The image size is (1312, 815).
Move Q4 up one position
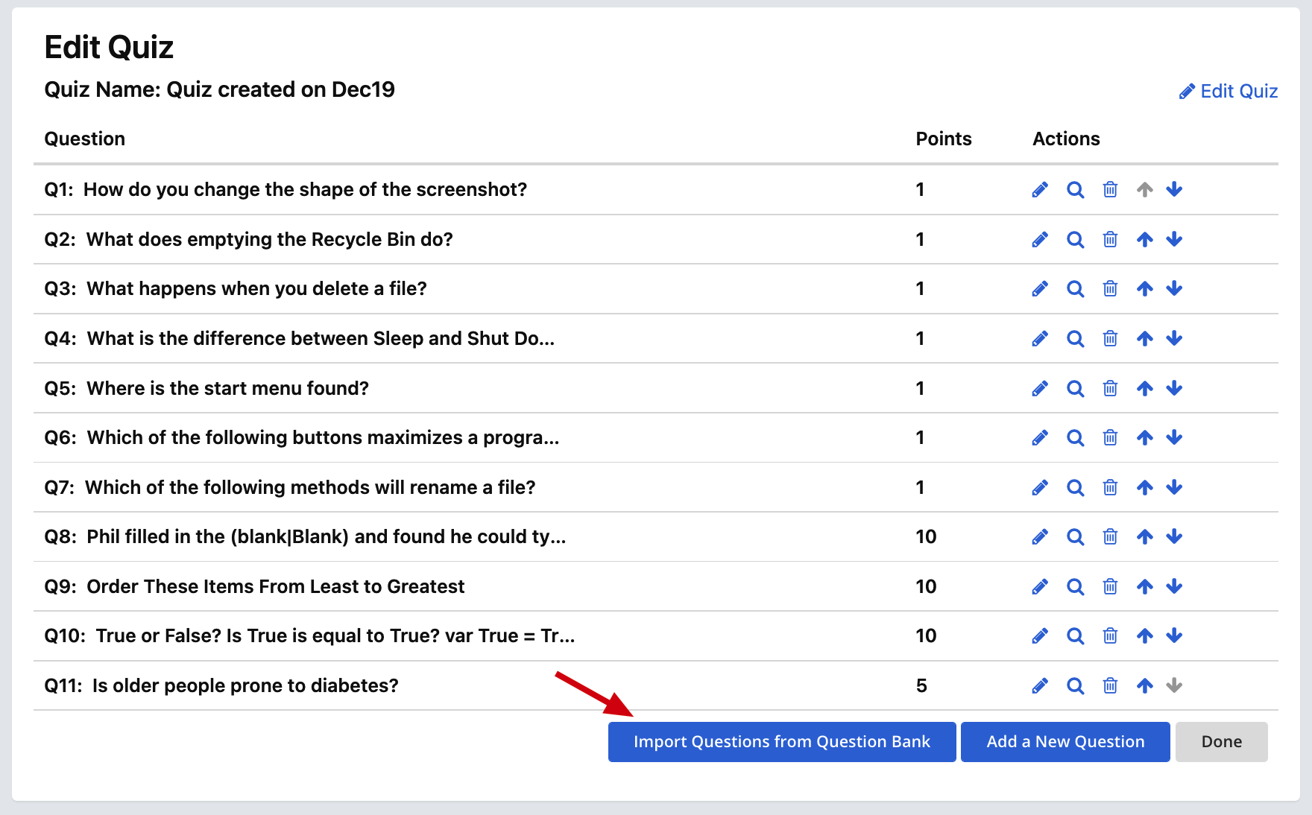pyautogui.click(x=1145, y=339)
